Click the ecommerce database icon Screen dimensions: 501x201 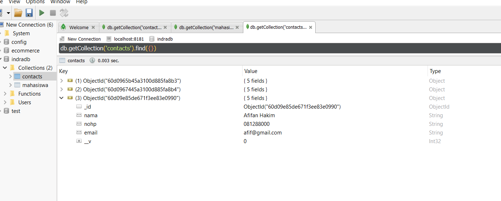point(6,51)
